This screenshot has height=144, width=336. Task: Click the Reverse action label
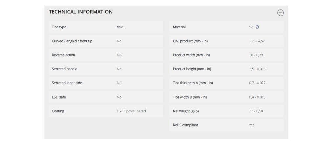[x=63, y=55]
